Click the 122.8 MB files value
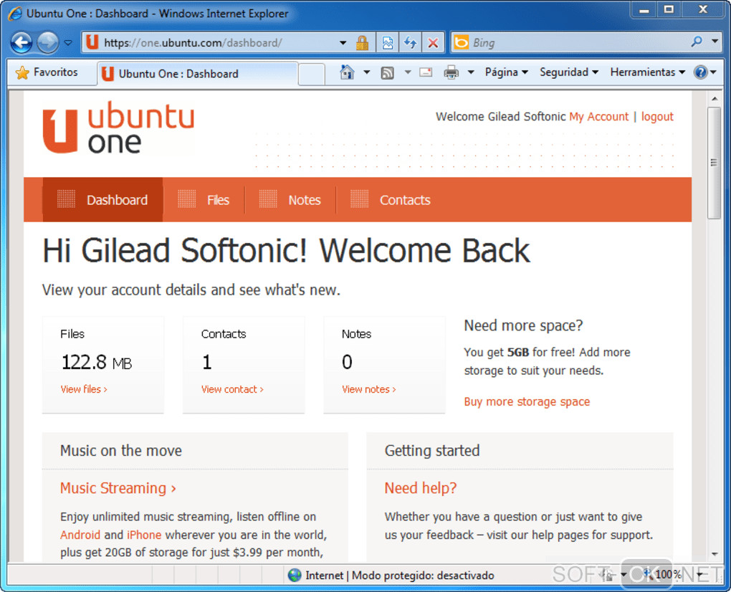 click(x=97, y=362)
